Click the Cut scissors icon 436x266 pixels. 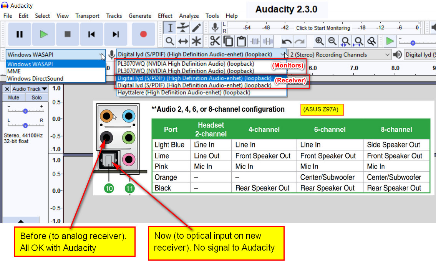[215, 41]
